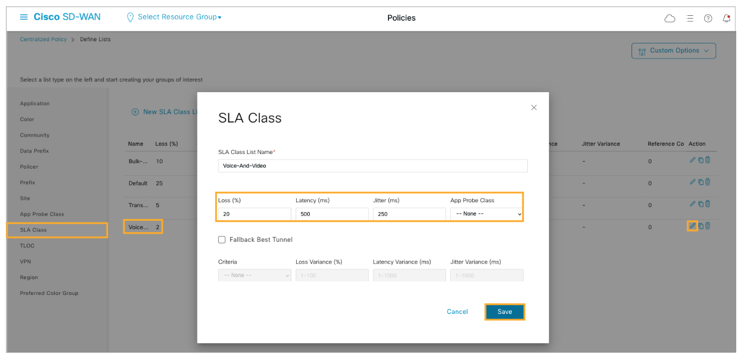Open the task list icon in header
The height and width of the screenshot is (360, 746).
click(690, 18)
